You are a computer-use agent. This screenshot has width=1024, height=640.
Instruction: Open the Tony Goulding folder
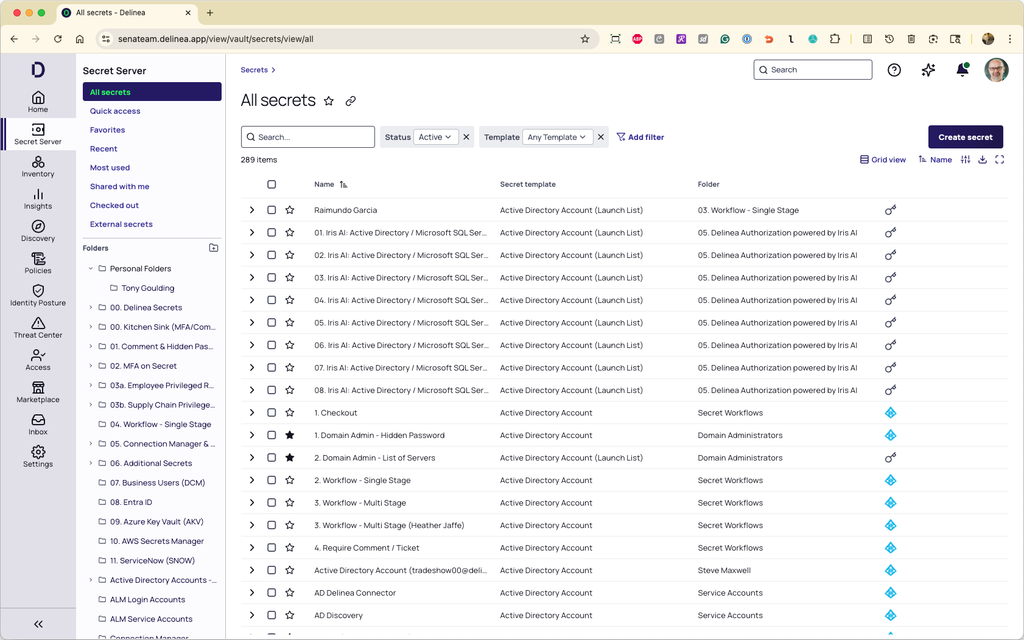click(x=148, y=288)
